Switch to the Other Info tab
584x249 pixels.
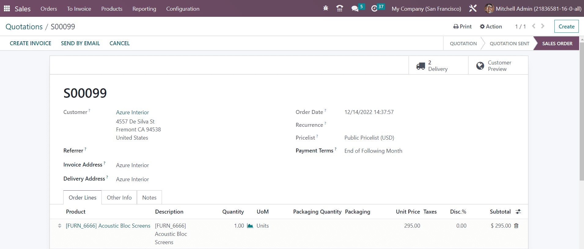[119, 198]
